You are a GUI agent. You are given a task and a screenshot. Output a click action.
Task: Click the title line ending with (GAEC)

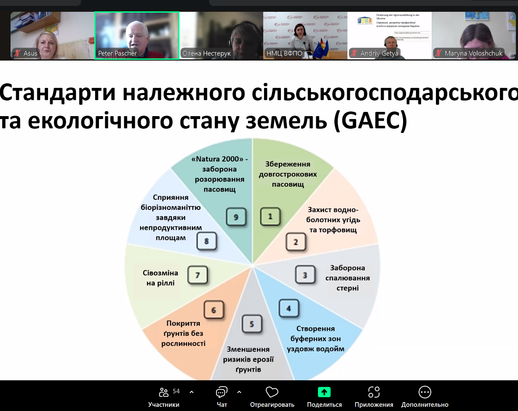(x=203, y=120)
